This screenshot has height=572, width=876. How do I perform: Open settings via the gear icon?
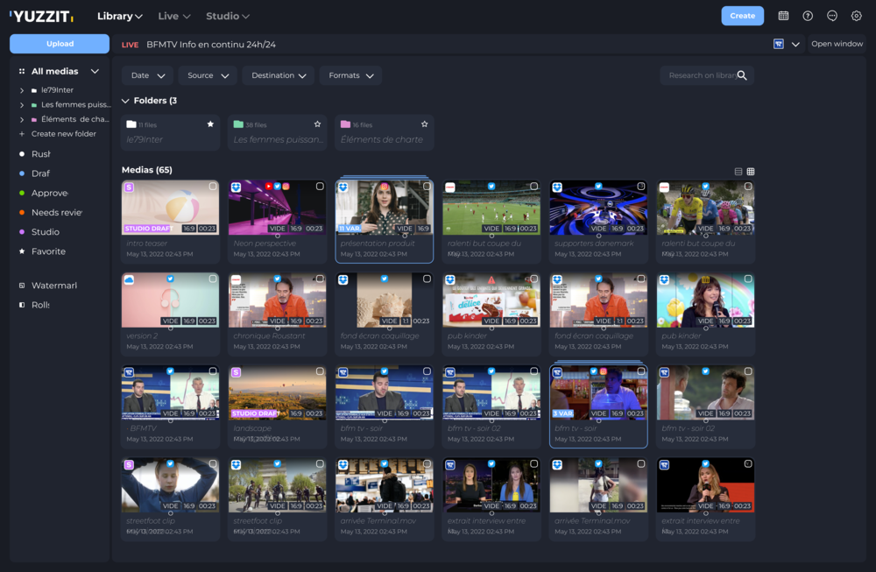point(856,16)
